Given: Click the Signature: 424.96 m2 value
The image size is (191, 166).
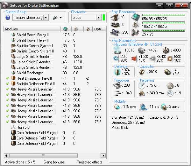Looking at the screenshot, I should tap(128, 117).
